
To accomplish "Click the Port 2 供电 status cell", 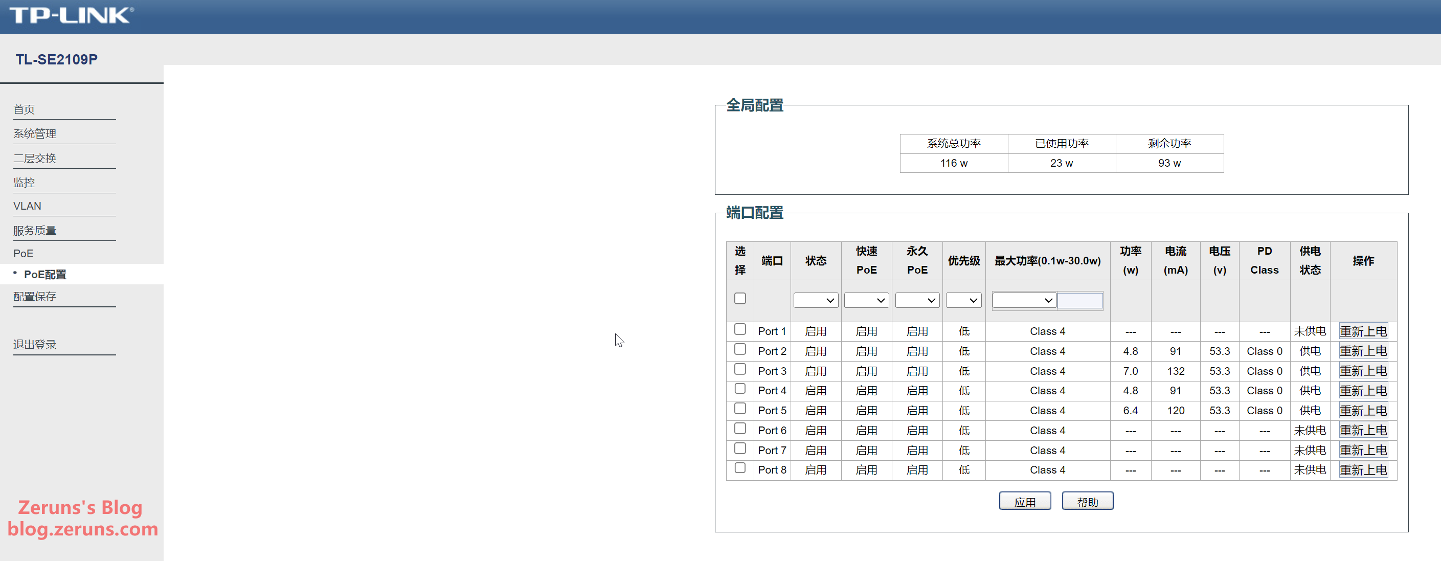I will [1310, 351].
